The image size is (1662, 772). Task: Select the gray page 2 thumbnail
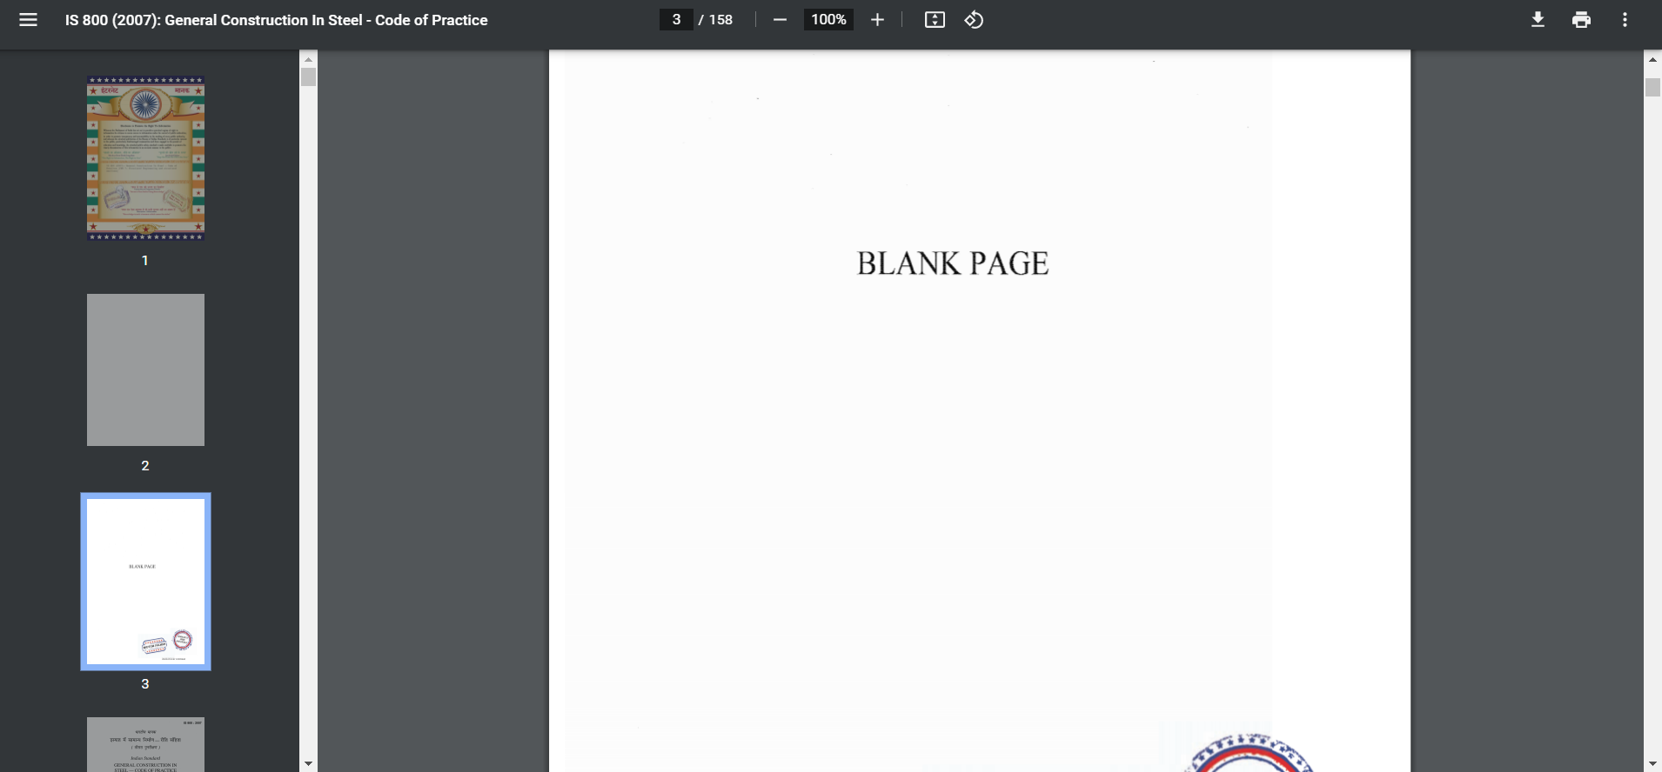pyautogui.click(x=145, y=369)
